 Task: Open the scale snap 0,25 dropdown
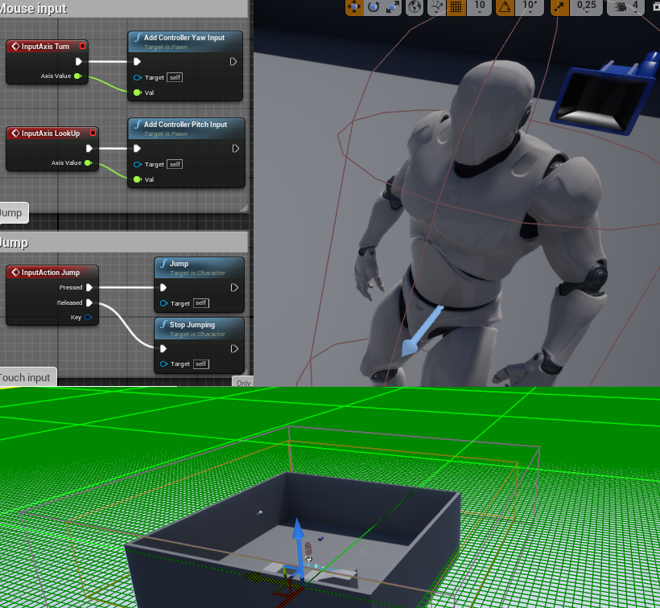click(586, 6)
